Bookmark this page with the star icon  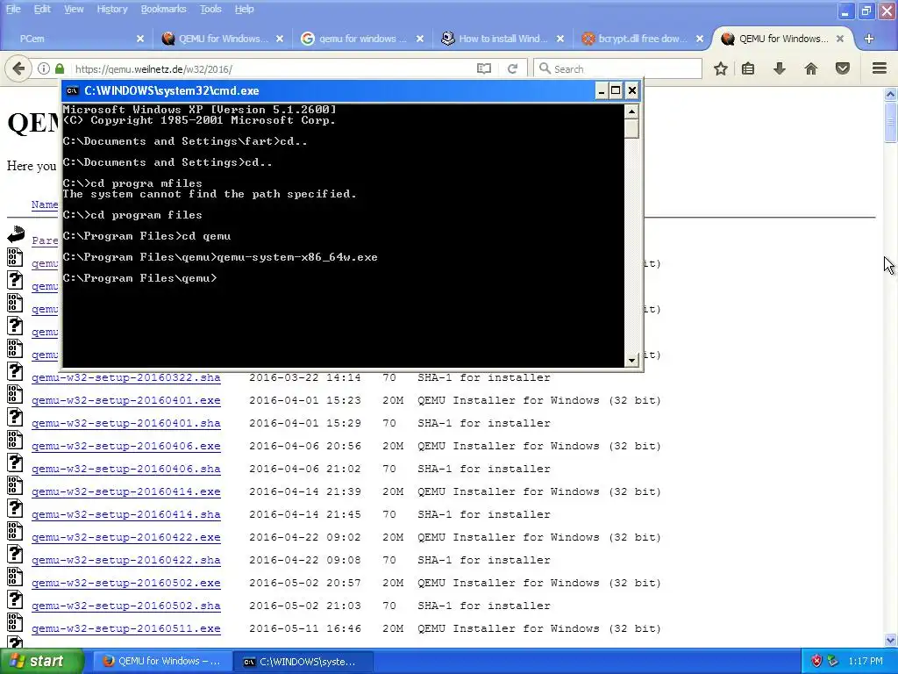(721, 68)
